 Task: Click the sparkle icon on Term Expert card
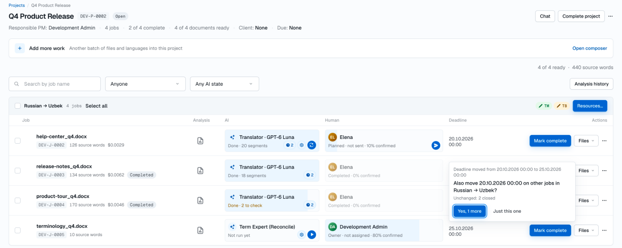[x=232, y=227]
